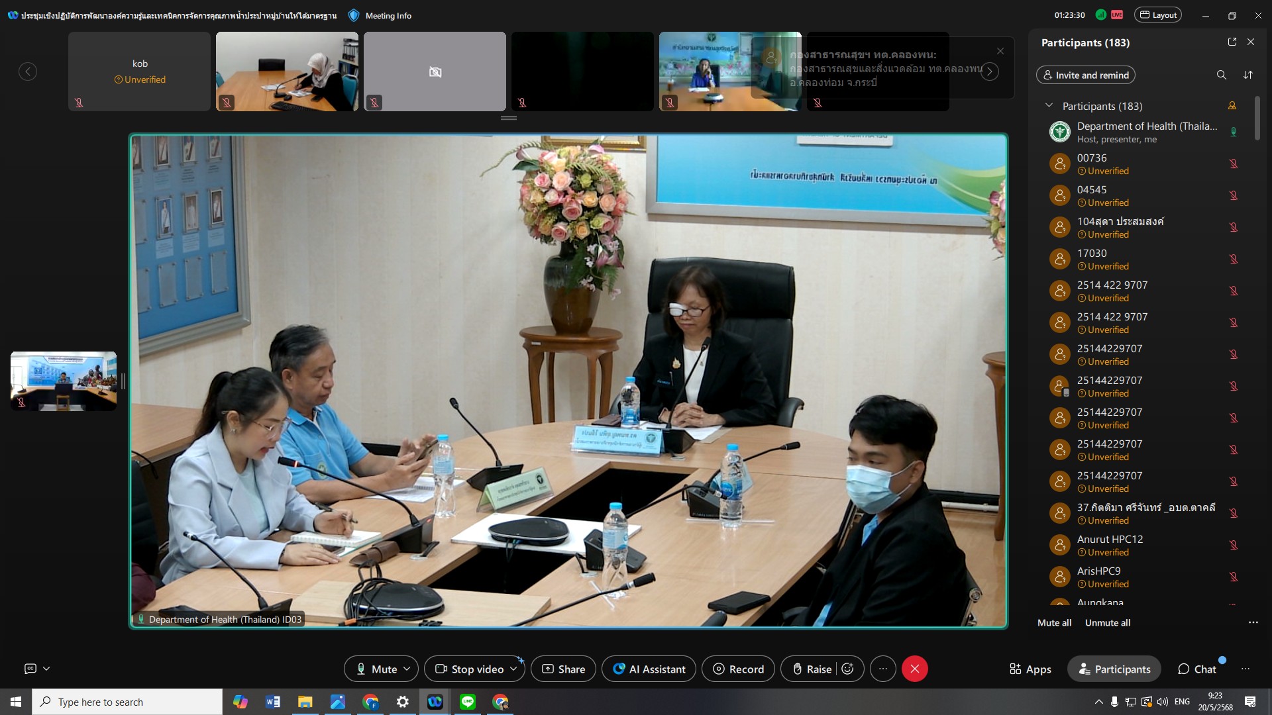The image size is (1272, 715).
Task: Unmute participant 104สุดา ประสมสงค์
Action: 1234,227
